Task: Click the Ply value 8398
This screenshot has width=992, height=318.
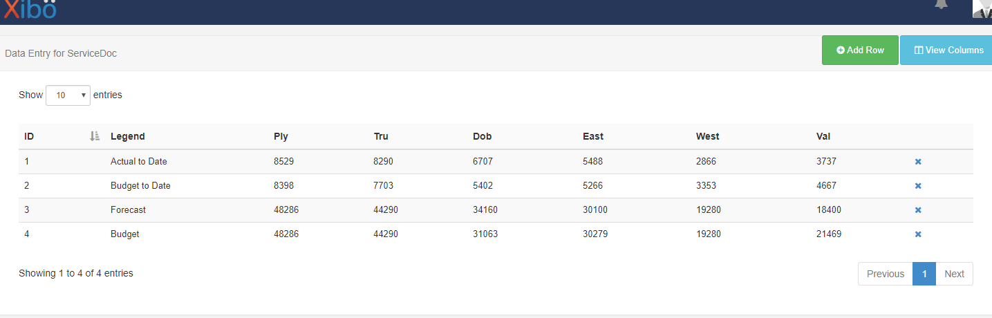Action: (283, 186)
